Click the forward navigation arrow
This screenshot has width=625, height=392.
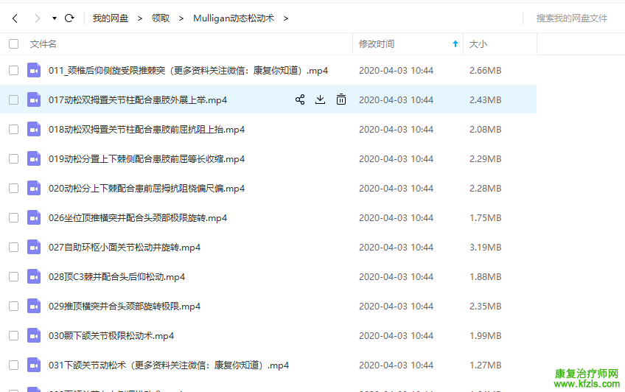tap(35, 18)
